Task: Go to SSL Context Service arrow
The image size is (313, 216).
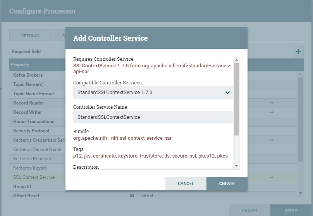Action: coord(271,177)
